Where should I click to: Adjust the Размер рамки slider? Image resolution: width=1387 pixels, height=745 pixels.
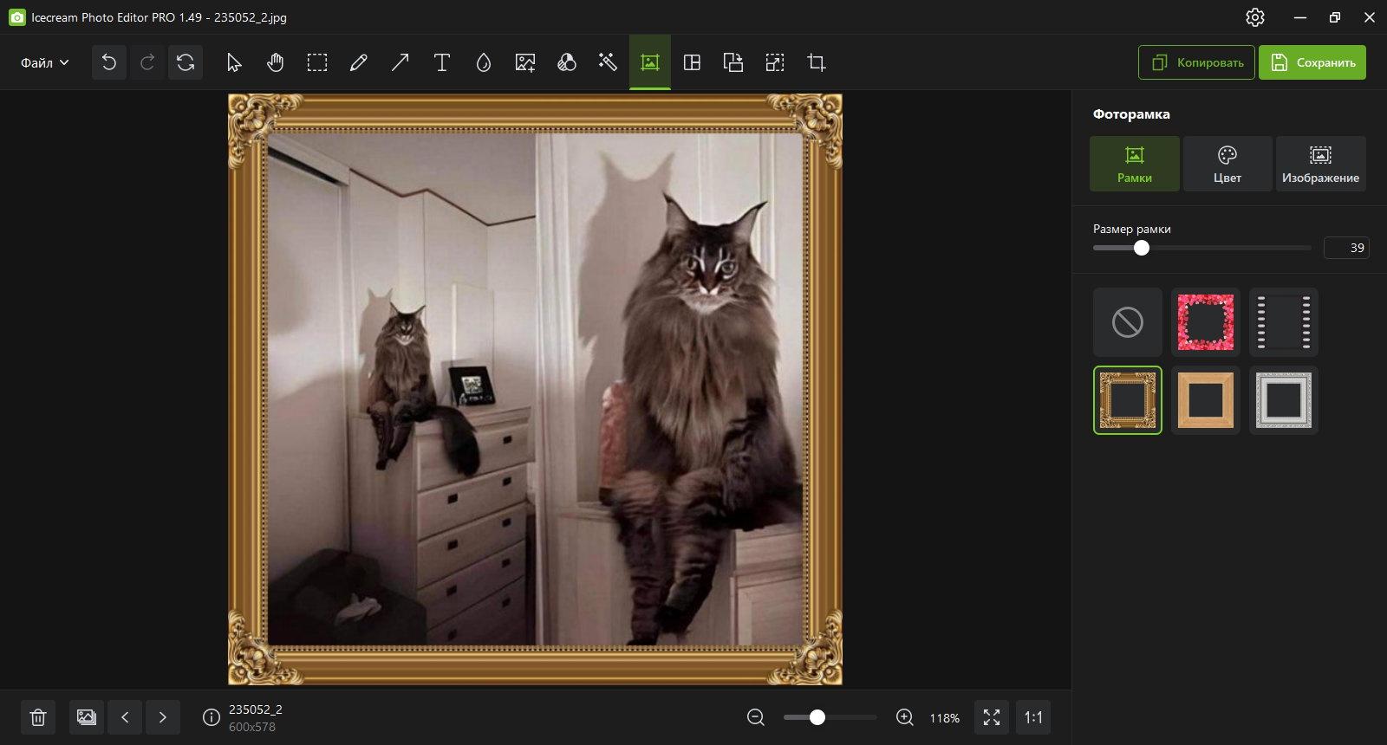click(x=1202, y=248)
